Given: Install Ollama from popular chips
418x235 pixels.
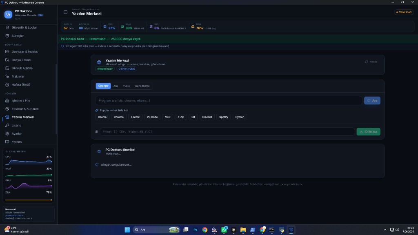Looking at the screenshot, I should (x=102, y=117).
